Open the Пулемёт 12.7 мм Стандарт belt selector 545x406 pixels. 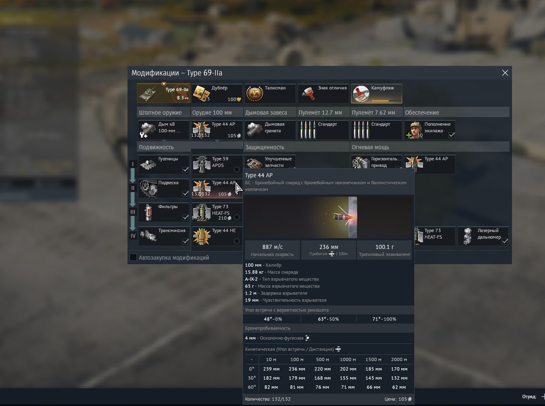[323, 130]
